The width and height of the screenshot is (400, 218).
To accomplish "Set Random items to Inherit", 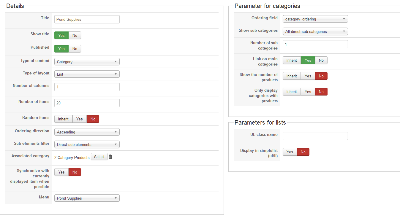I will pyautogui.click(x=63, y=119).
